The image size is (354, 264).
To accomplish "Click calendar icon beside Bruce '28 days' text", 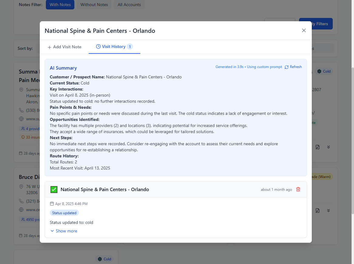I will tap(21, 235).
